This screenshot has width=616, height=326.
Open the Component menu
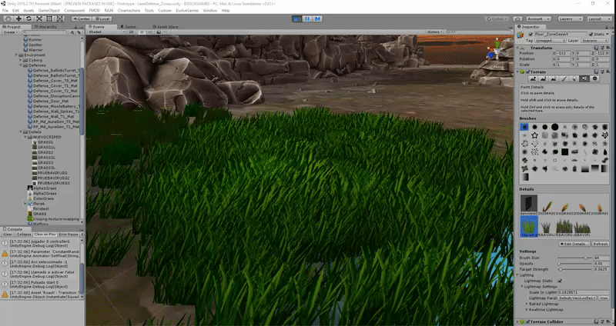coord(74,11)
